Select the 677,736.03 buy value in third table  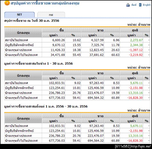pyautogui.click(x=57, y=141)
